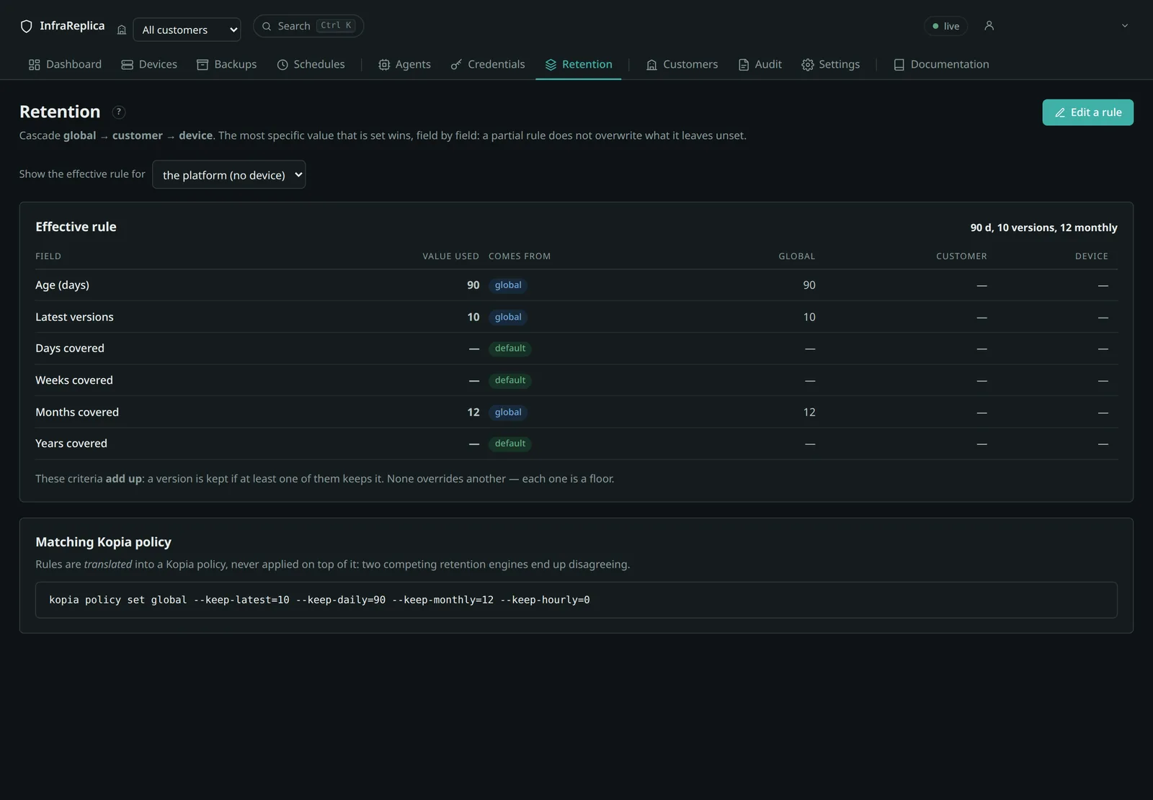The width and height of the screenshot is (1153, 800).
Task: Open the Credentials tab
Action: pyautogui.click(x=488, y=64)
